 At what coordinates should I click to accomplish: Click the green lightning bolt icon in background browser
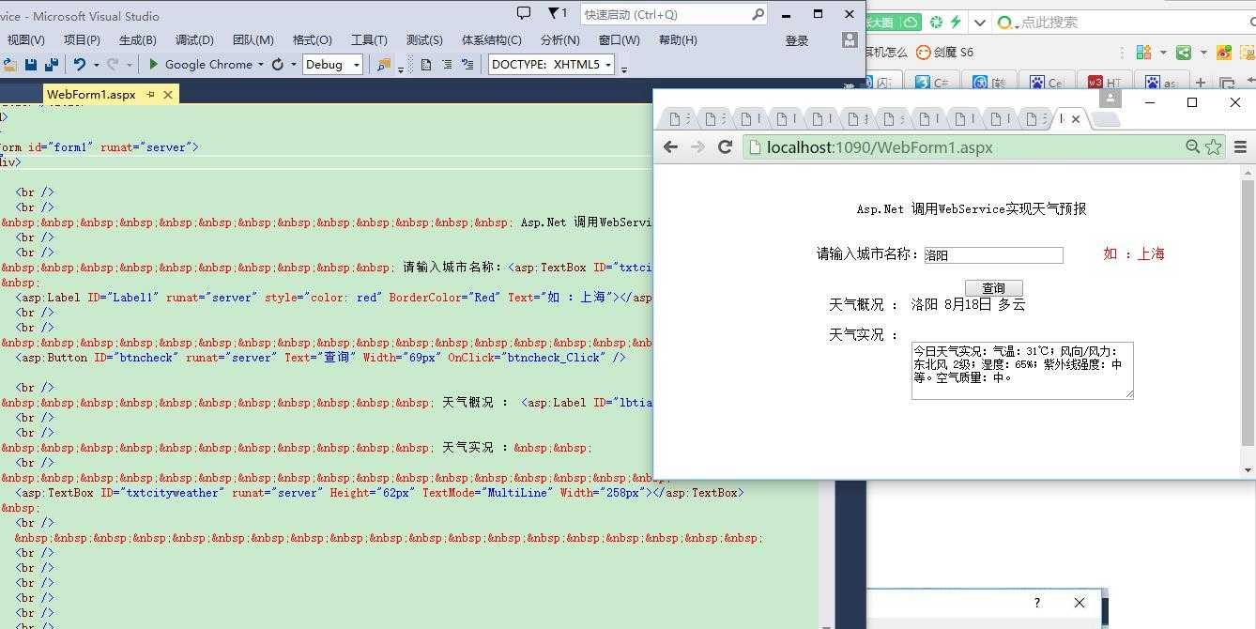tap(956, 22)
